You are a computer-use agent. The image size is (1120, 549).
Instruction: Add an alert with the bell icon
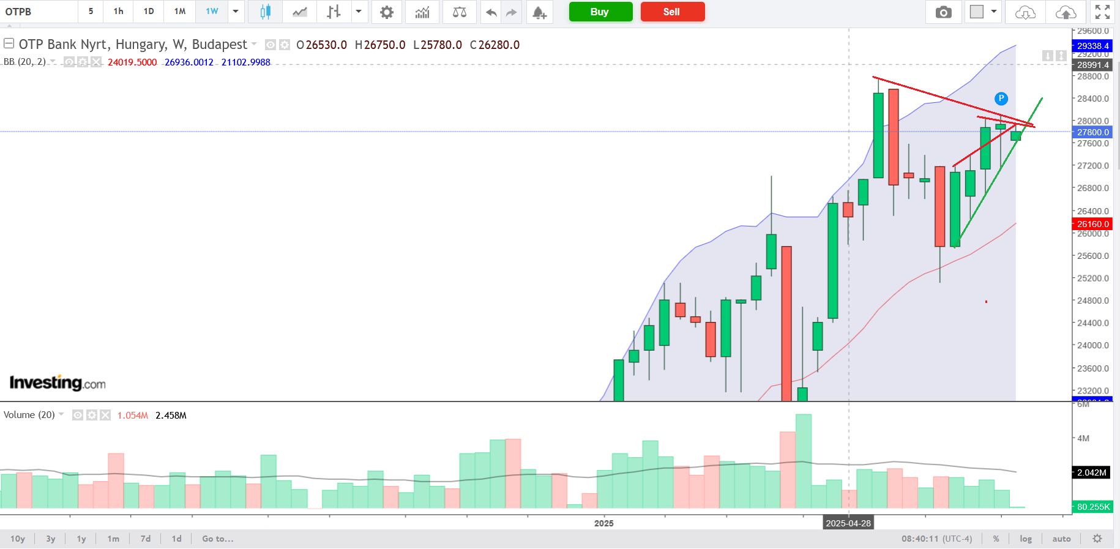click(539, 12)
